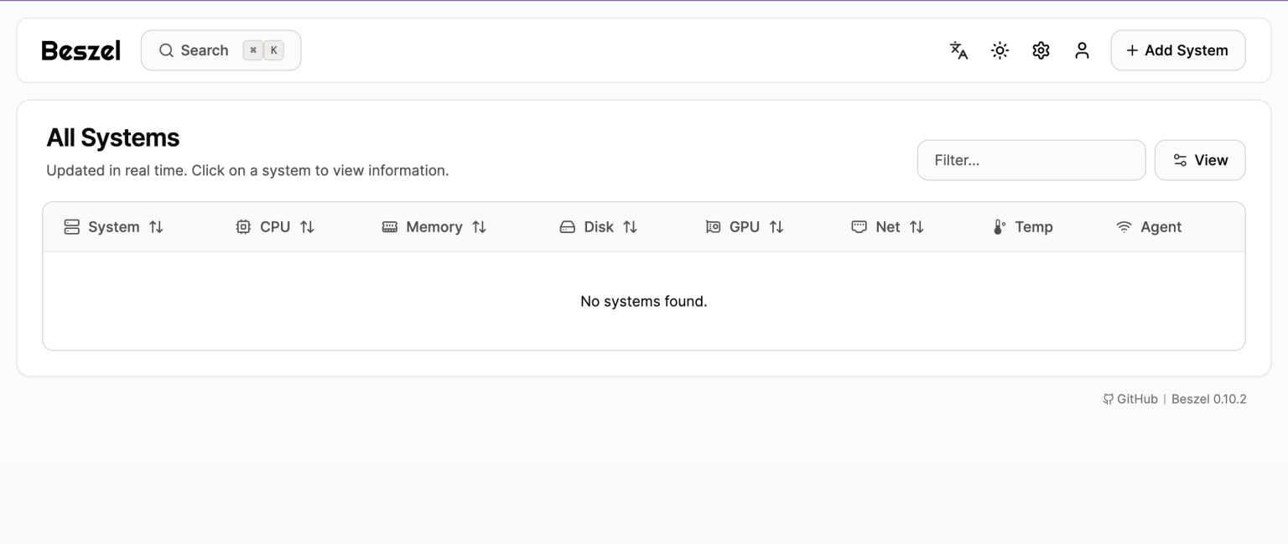Click the Add System button
1288x544 pixels.
coord(1177,50)
